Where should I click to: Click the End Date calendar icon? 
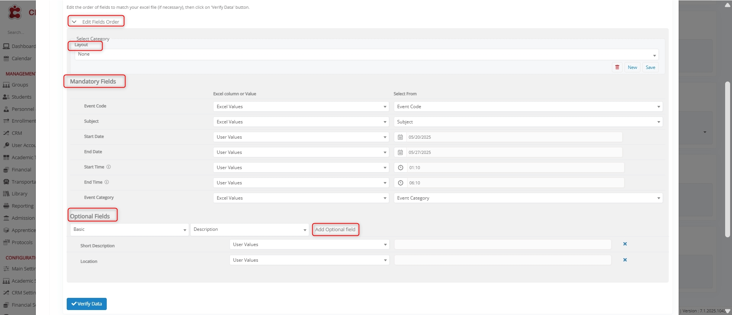(400, 152)
